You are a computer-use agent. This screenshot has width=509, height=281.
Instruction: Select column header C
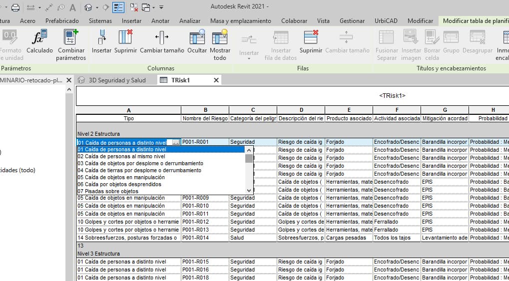coord(253,110)
